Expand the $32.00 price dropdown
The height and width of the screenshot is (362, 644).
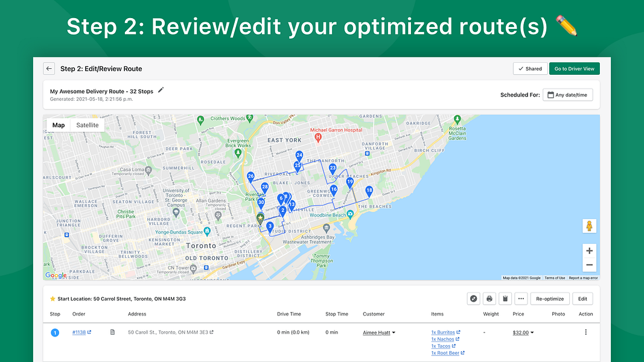coord(523,333)
